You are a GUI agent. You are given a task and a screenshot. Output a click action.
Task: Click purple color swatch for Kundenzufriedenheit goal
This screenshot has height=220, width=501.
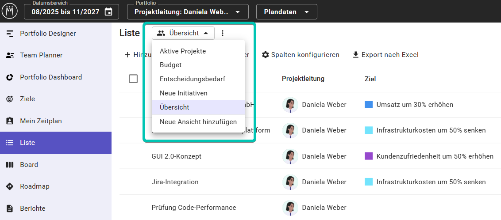pyautogui.click(x=369, y=156)
